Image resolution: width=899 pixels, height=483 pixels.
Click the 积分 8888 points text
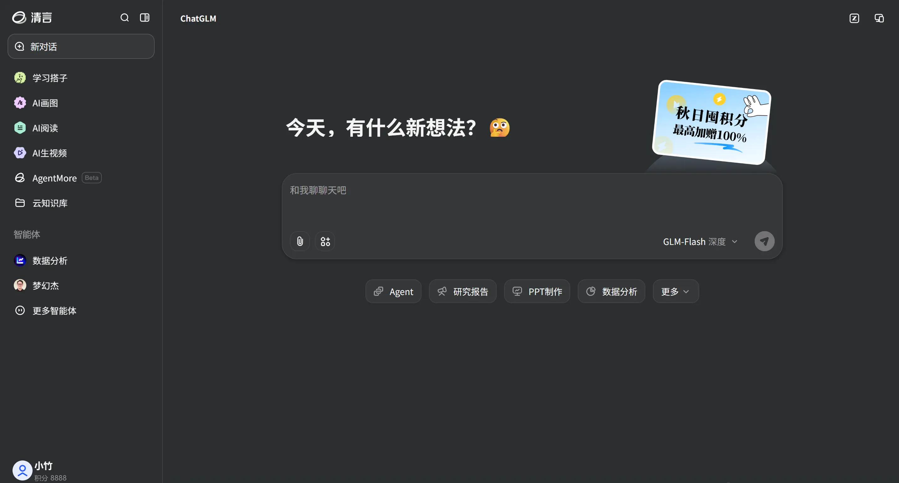50,478
